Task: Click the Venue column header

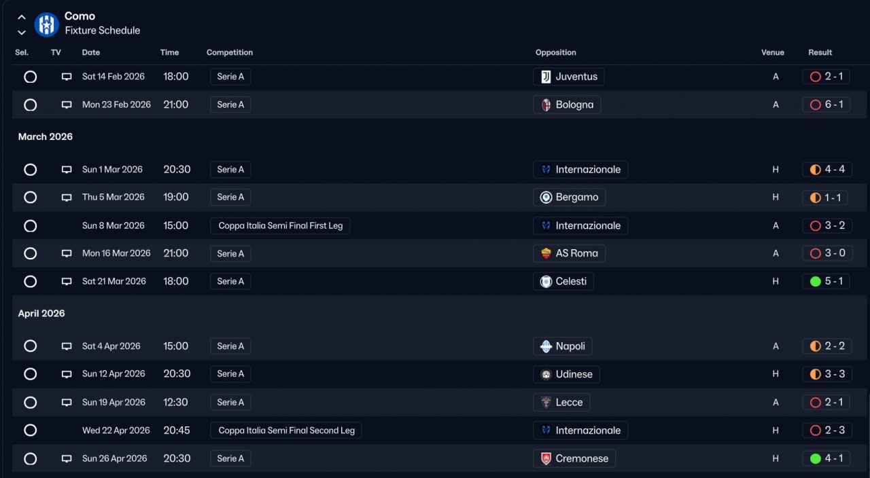Action: tap(773, 52)
